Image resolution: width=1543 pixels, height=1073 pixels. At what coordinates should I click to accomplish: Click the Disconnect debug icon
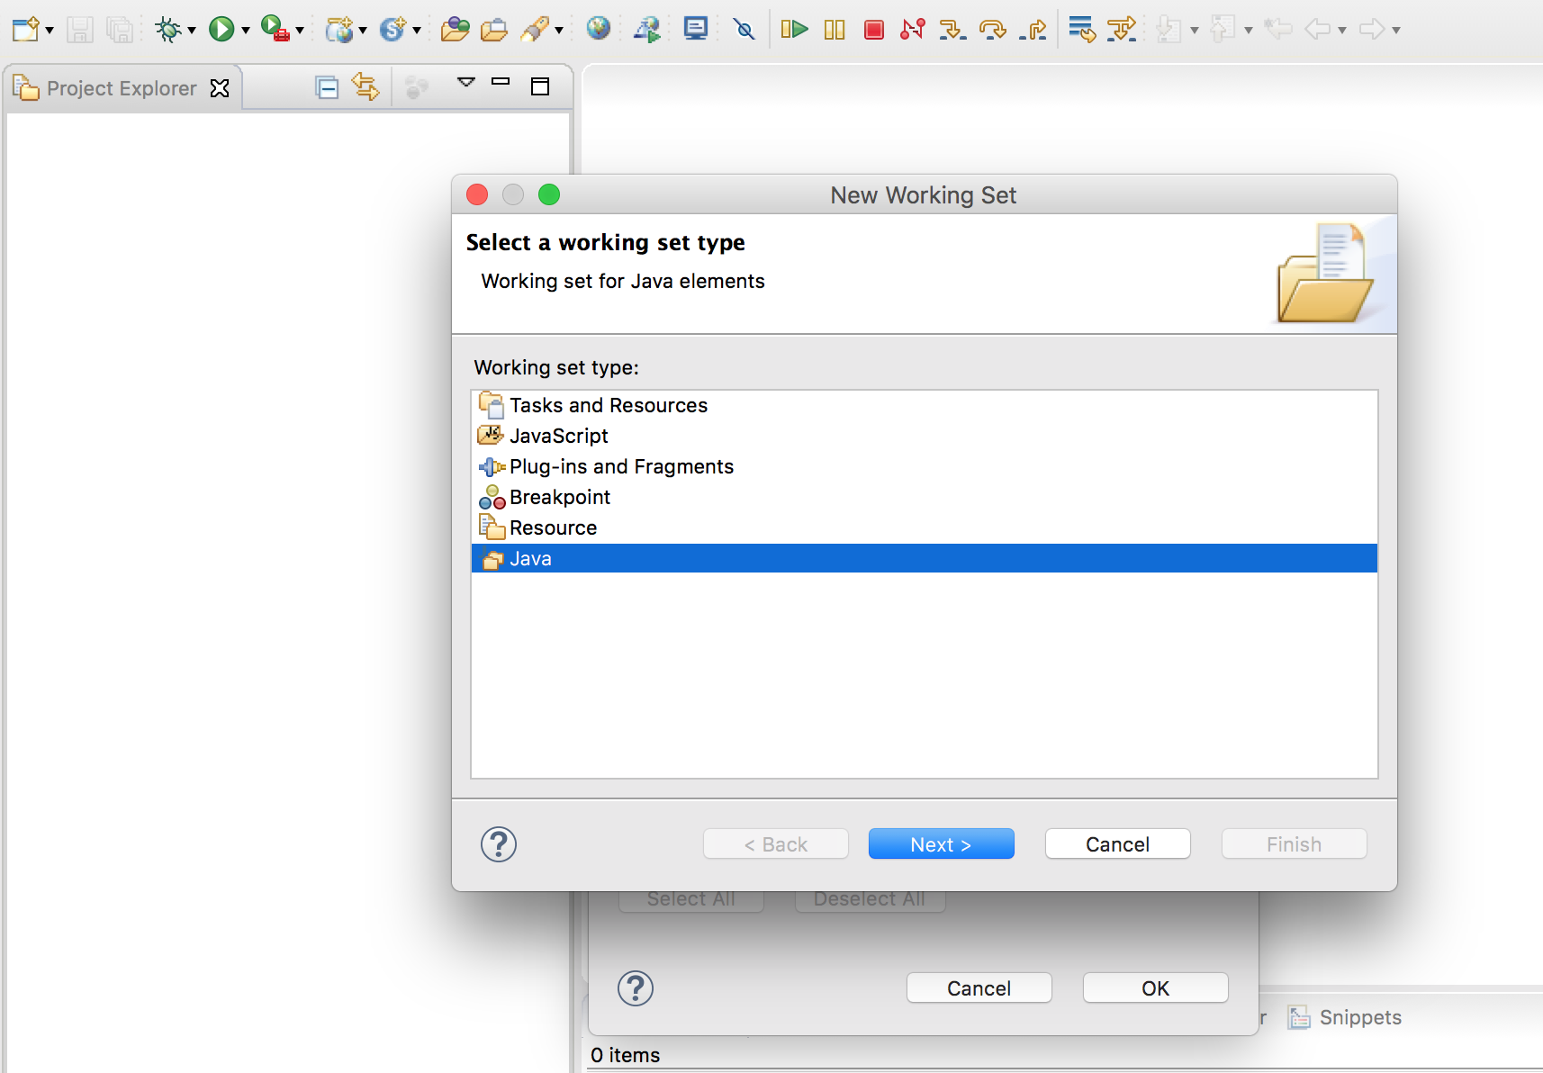click(913, 30)
